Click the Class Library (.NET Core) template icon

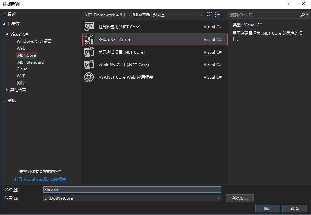coord(89,39)
